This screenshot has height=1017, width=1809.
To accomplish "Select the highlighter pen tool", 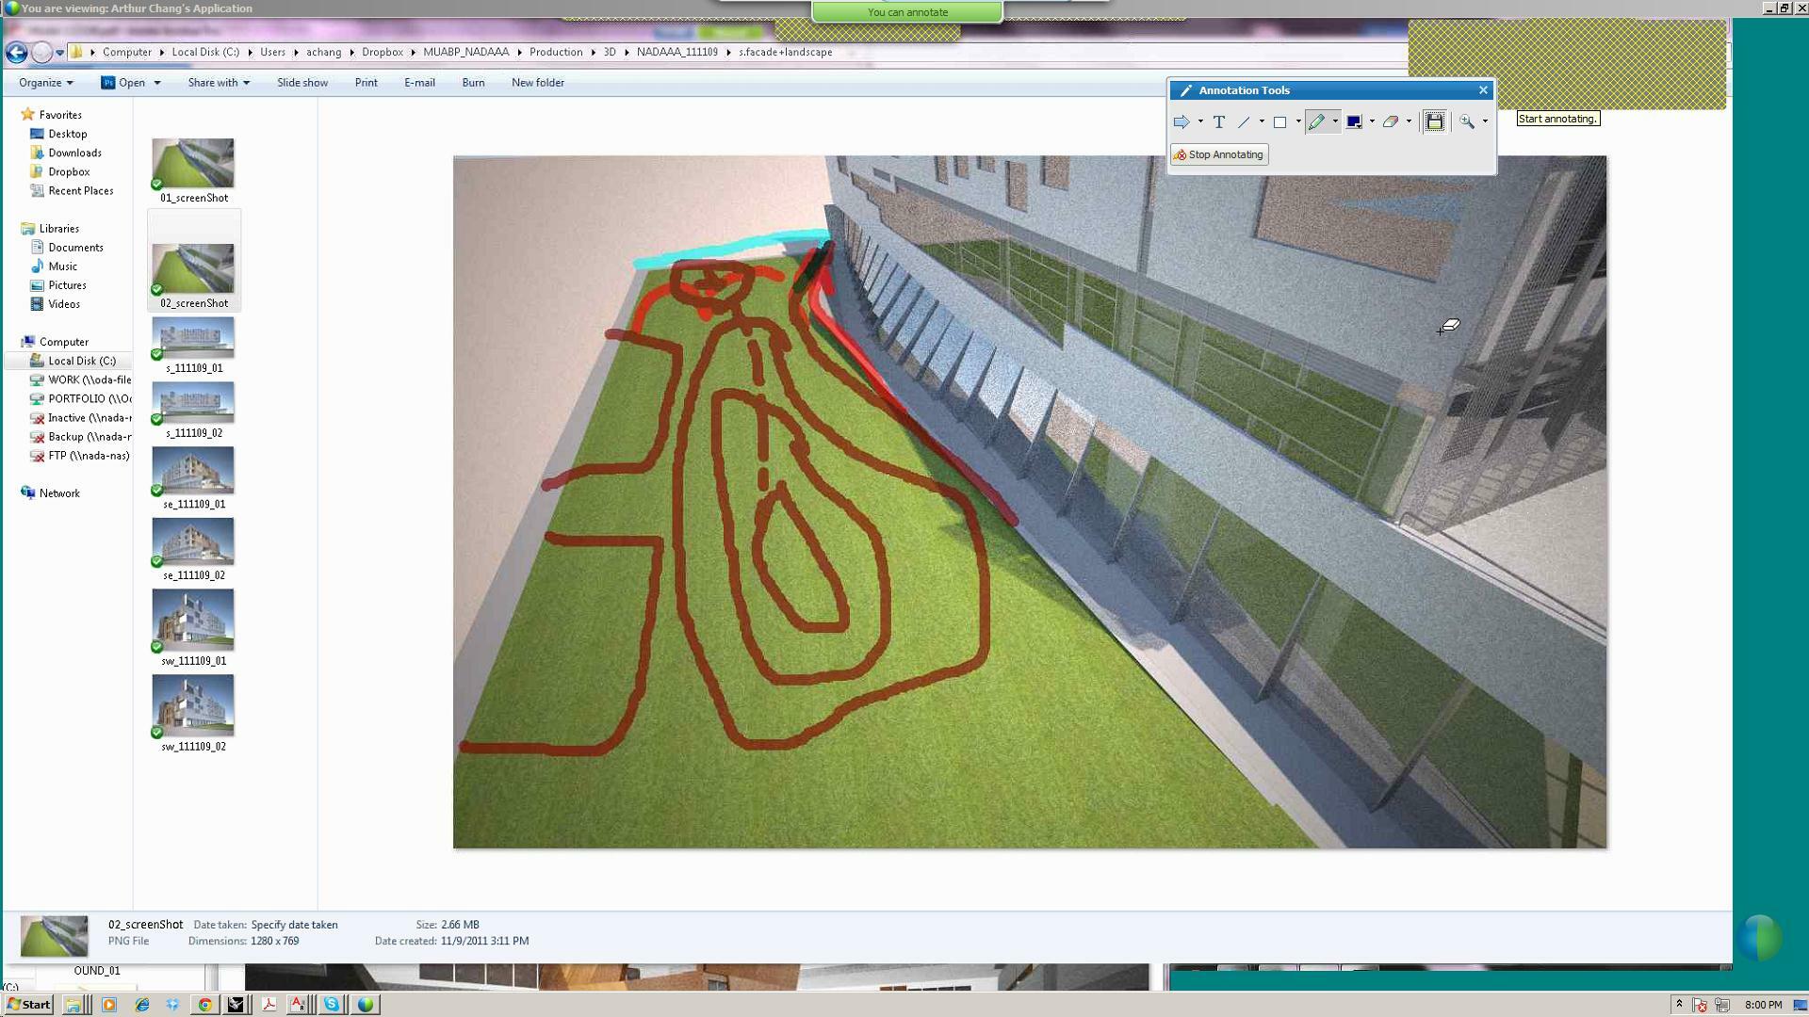I will [1316, 121].
